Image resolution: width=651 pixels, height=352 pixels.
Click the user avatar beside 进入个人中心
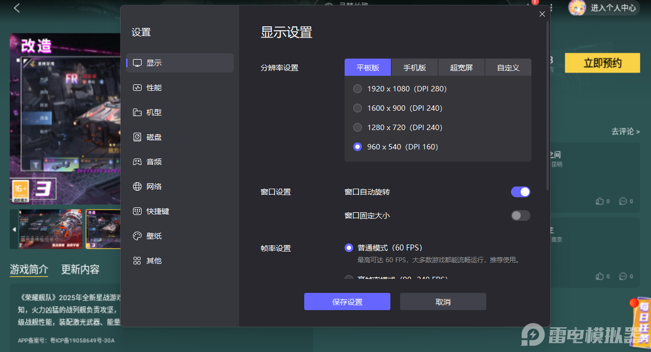(578, 8)
